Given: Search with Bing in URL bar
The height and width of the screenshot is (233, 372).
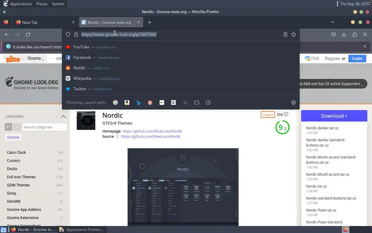Looking at the screenshot, I should tap(139, 103).
